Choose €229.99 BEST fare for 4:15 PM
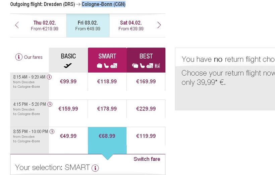This screenshot has width=275, height=175. [x=146, y=109]
